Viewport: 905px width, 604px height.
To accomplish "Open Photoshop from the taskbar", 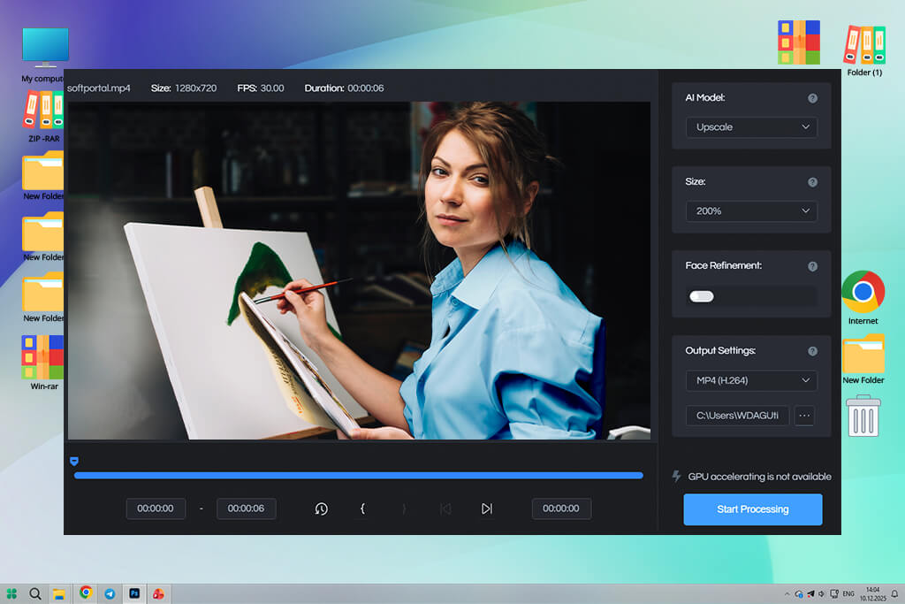I will click(x=134, y=593).
